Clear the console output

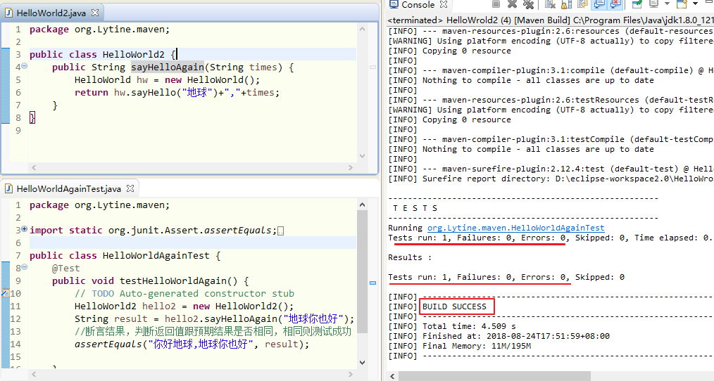coord(550,4)
